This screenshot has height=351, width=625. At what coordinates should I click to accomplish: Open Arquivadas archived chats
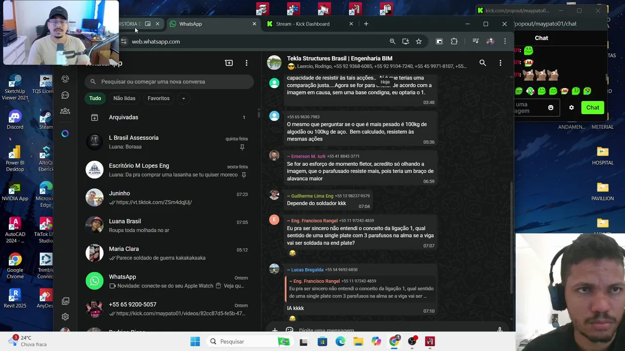(x=168, y=117)
